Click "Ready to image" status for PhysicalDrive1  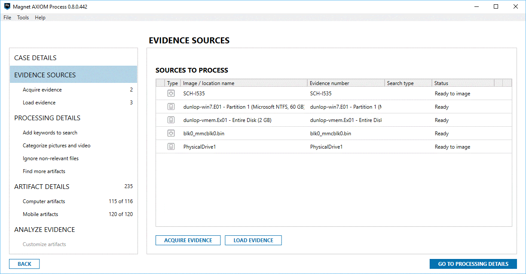(x=453, y=147)
